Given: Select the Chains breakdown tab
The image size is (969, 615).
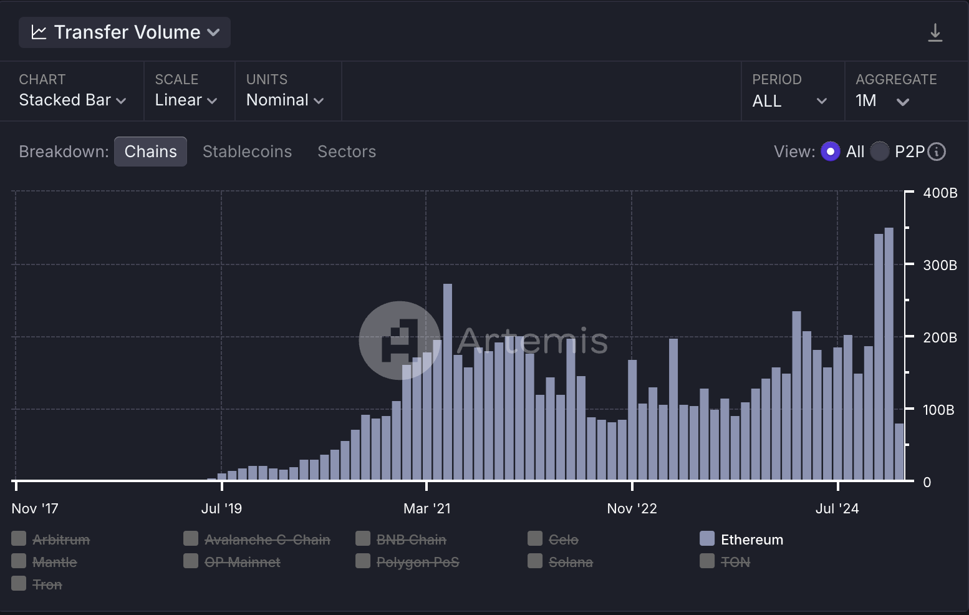Looking at the screenshot, I should click(150, 152).
